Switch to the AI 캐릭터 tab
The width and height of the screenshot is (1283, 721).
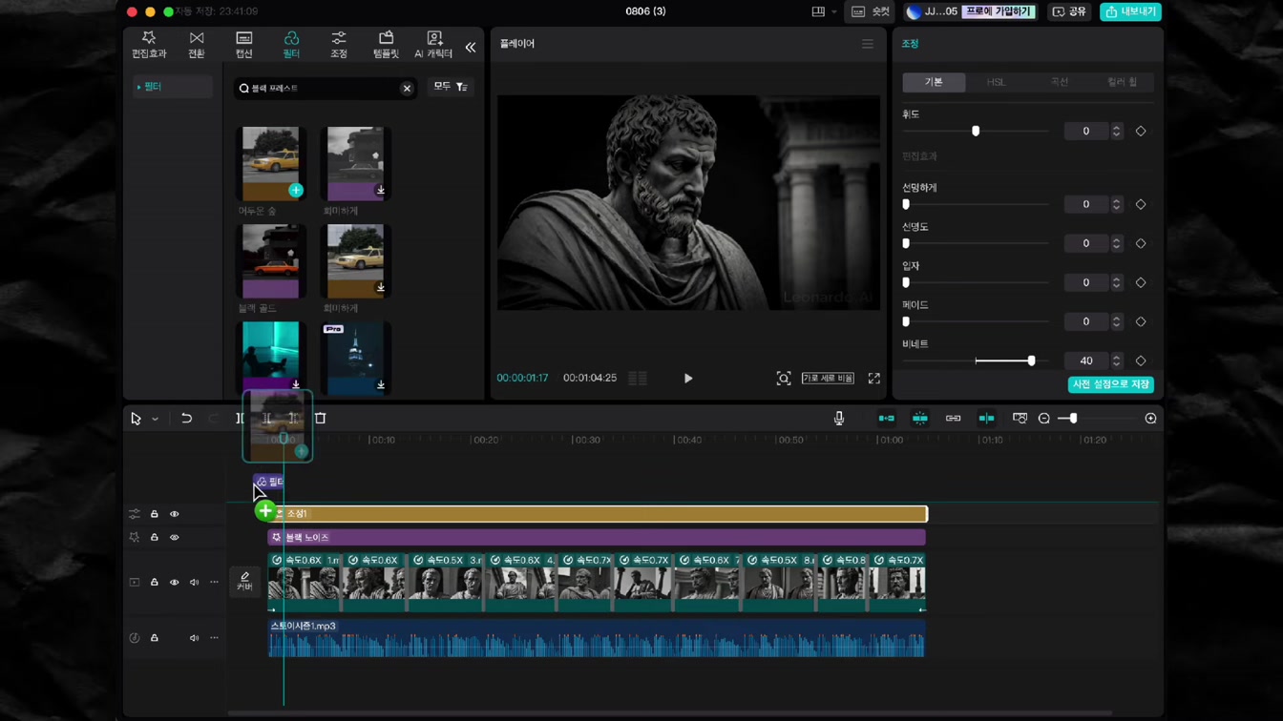pos(433,45)
